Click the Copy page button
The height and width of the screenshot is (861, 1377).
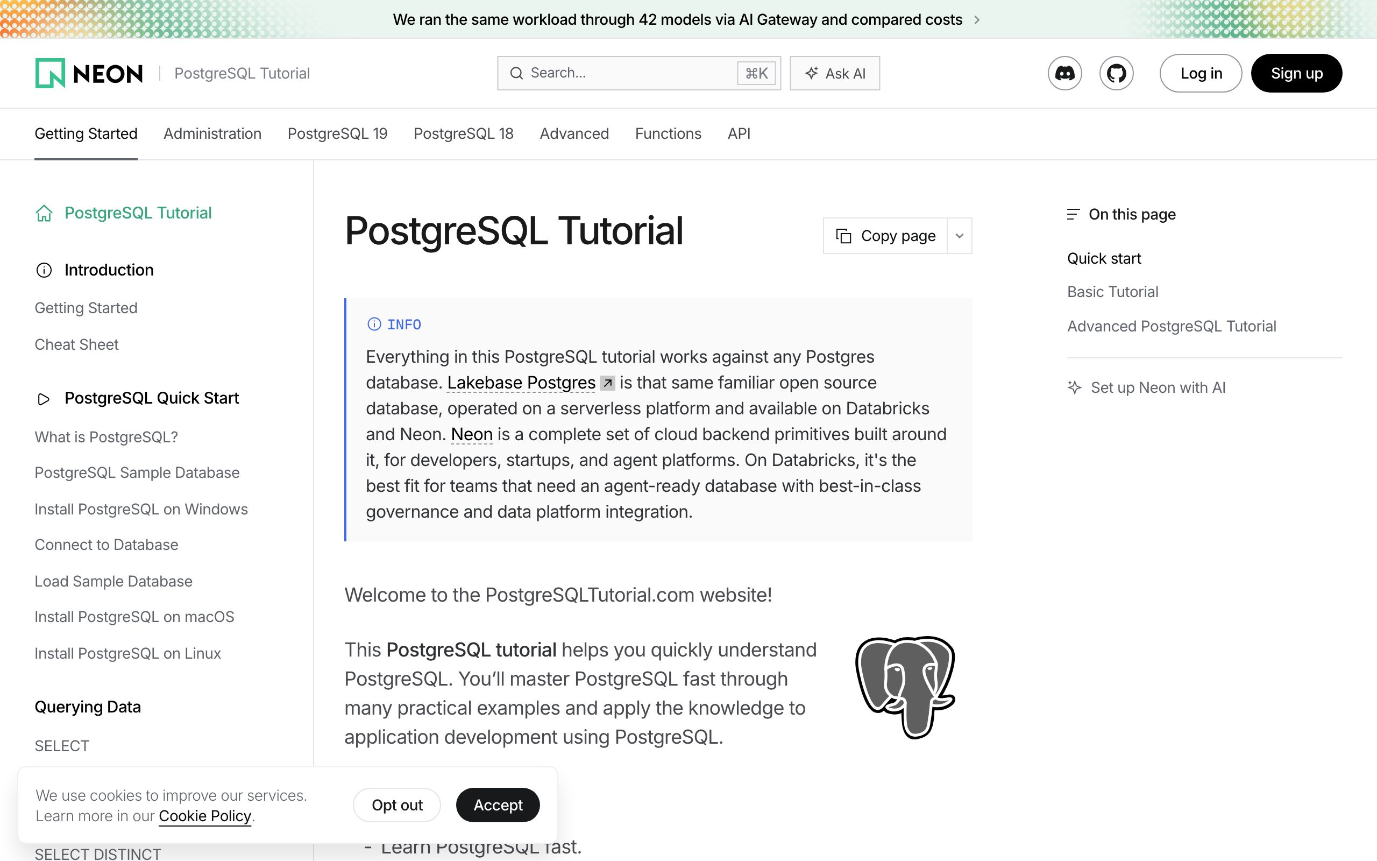(885, 236)
